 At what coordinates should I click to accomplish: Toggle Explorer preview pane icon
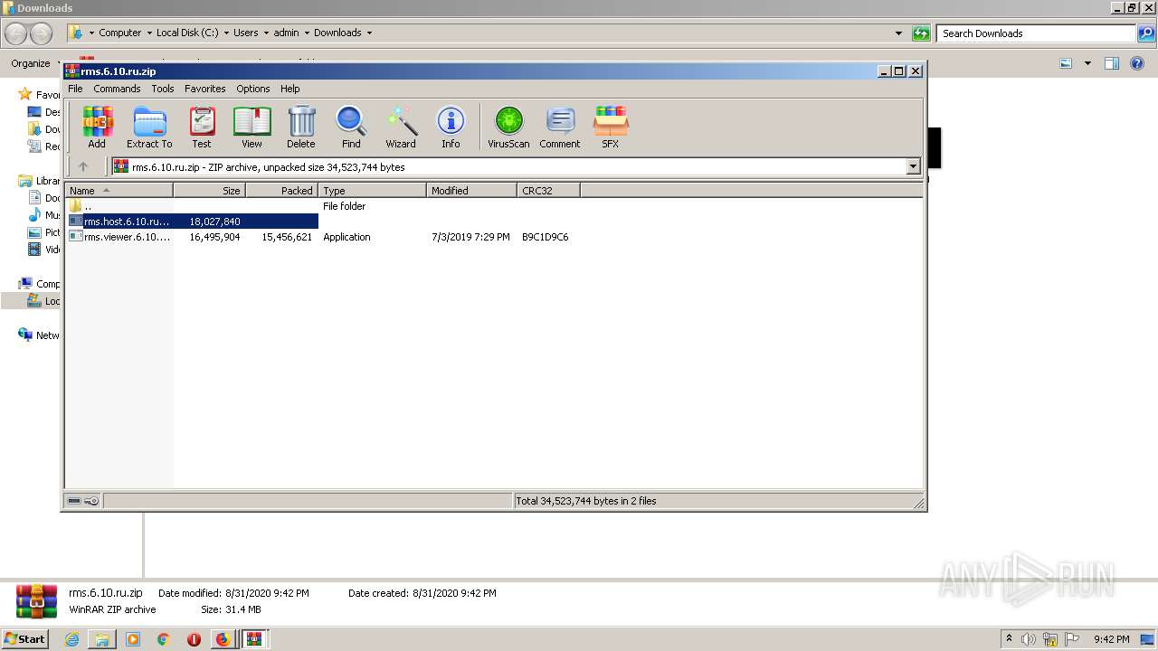(1112, 63)
